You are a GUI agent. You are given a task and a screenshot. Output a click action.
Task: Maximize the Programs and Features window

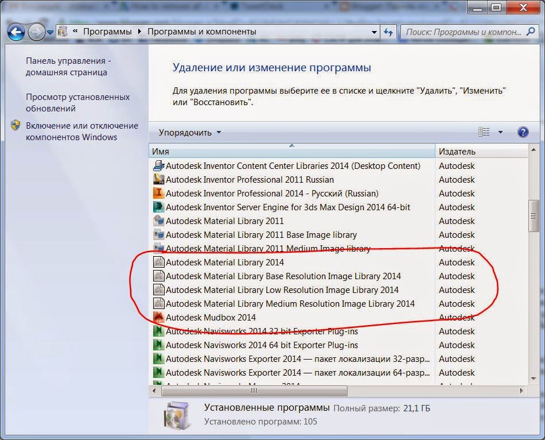pyautogui.click(x=496, y=7)
